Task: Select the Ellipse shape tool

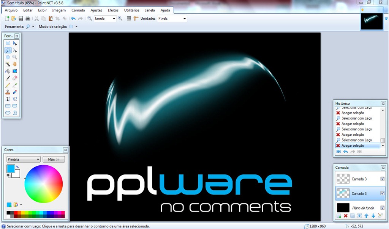Action: (x=8, y=113)
